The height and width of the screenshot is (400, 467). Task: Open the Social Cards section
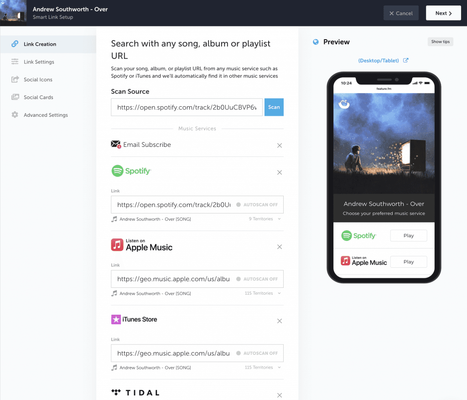(x=48, y=97)
